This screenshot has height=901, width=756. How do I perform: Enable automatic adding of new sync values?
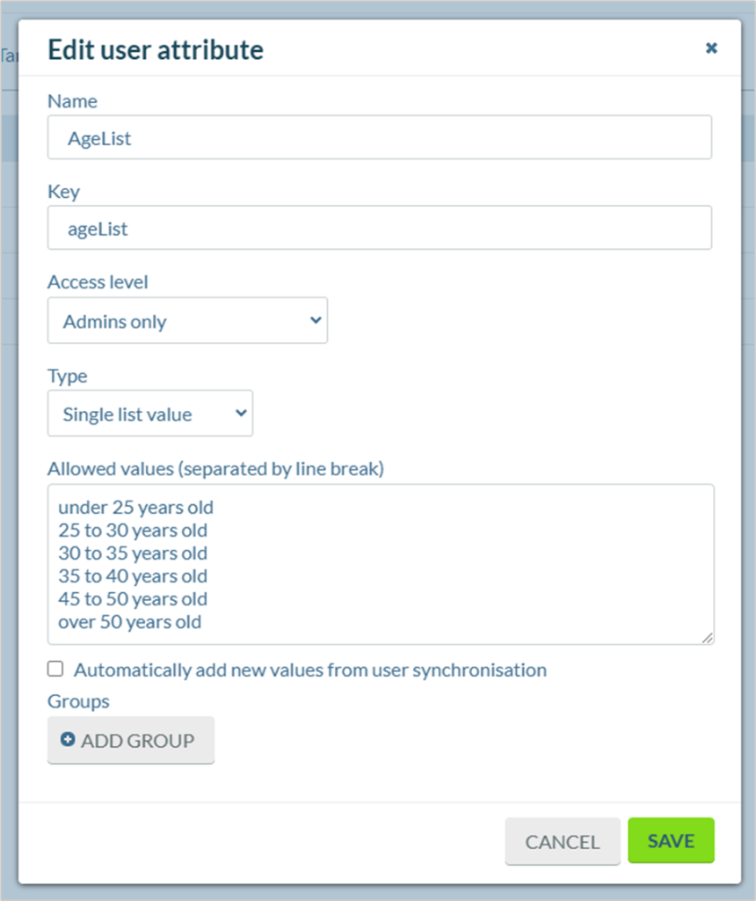pos(55,669)
